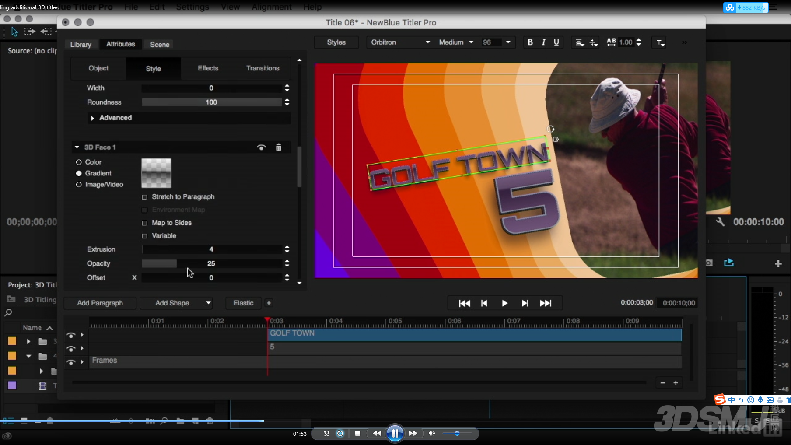Click the Elastic button
This screenshot has height=445, width=791.
coord(243,303)
